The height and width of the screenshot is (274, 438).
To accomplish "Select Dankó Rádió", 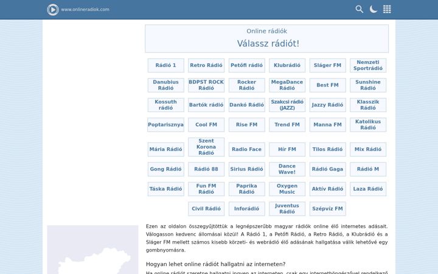I will click(246, 105).
